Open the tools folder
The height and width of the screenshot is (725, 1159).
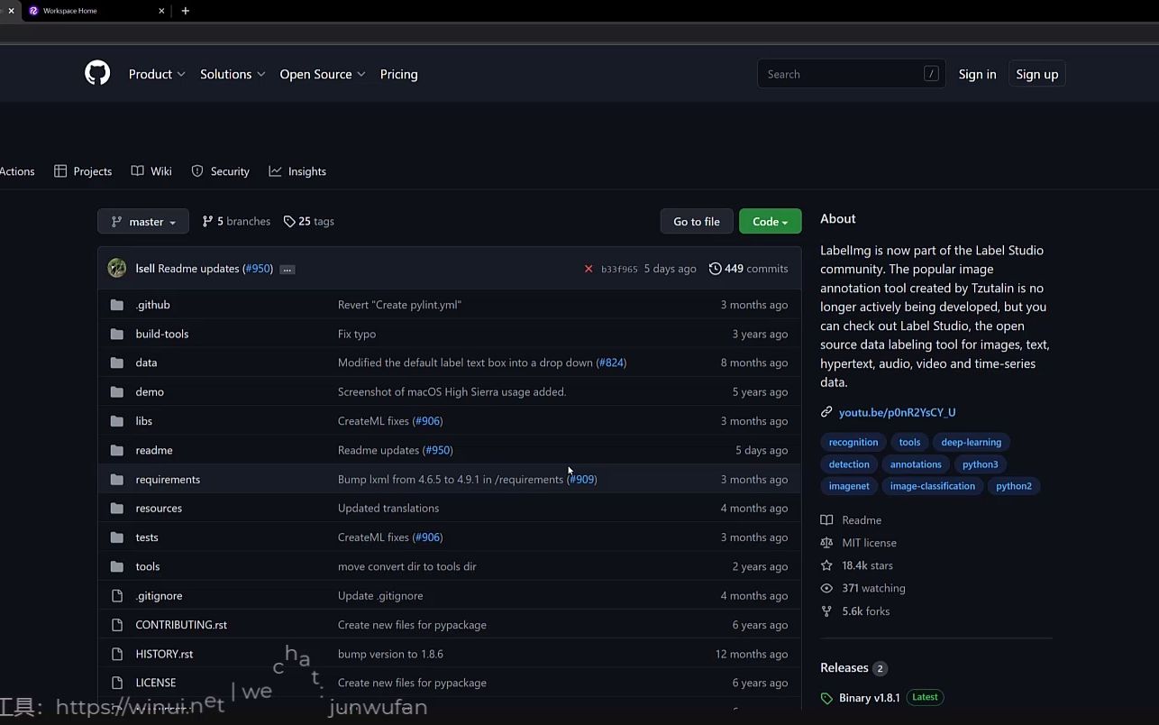click(x=148, y=566)
